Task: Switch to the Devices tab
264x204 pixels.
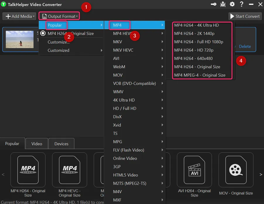Action: click(61, 144)
